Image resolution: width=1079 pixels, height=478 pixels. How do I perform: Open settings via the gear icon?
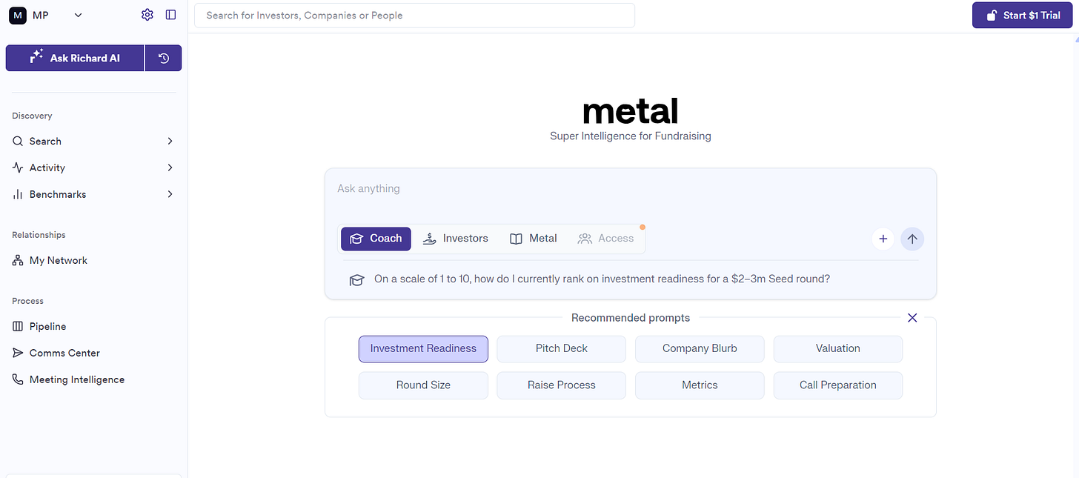coord(147,15)
